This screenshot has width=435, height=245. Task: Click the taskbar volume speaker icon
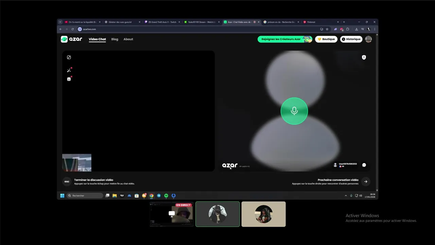tap(361, 196)
